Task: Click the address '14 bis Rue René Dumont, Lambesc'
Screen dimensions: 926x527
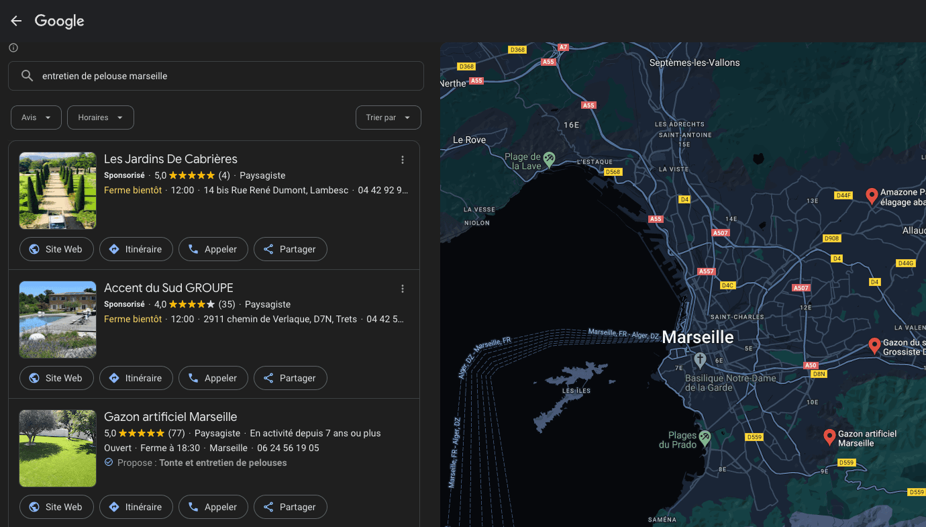Action: (x=276, y=190)
